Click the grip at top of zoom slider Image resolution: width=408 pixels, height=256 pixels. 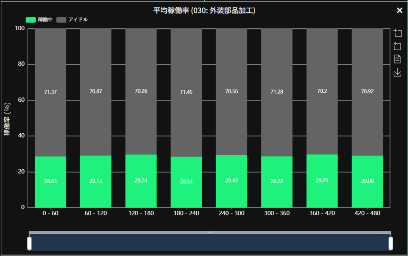pyautogui.click(x=210, y=232)
